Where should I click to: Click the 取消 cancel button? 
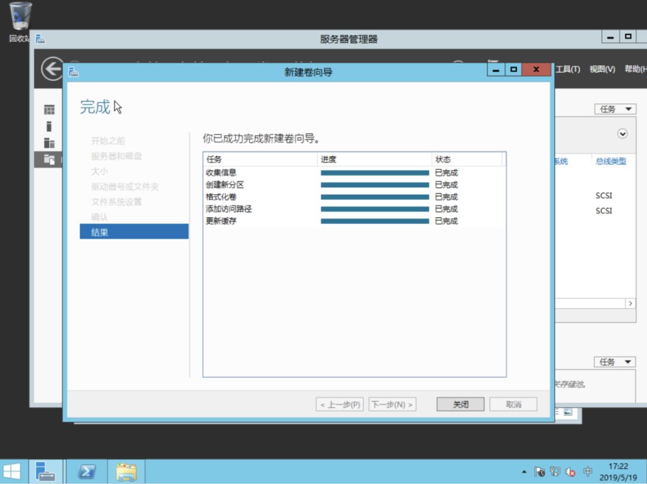513,404
